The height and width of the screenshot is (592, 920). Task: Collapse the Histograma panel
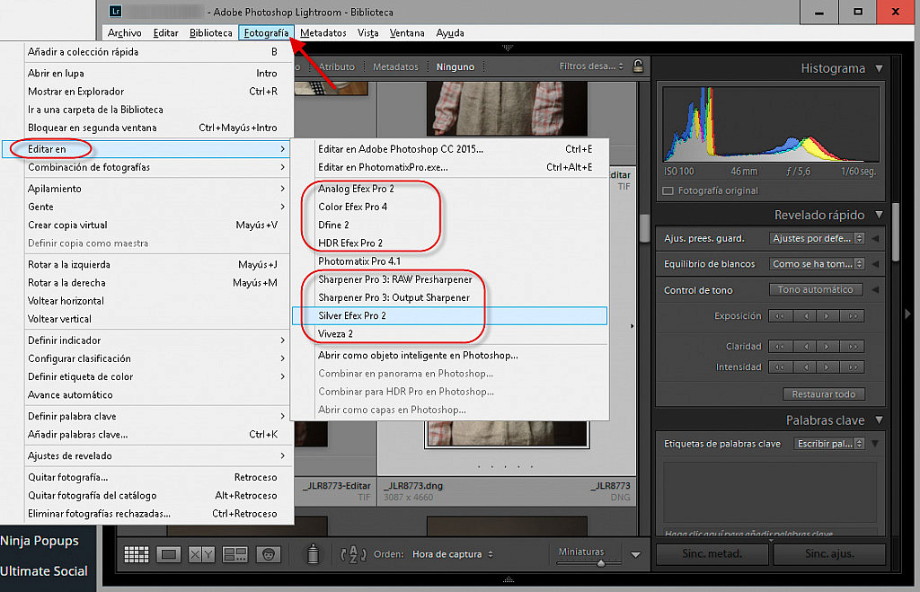879,68
